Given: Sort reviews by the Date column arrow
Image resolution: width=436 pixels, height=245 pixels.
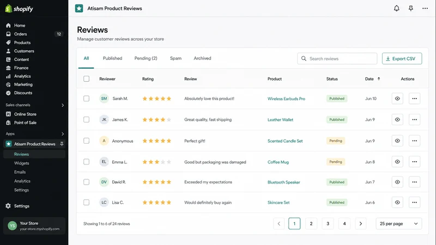Looking at the screenshot, I should 379,79.
